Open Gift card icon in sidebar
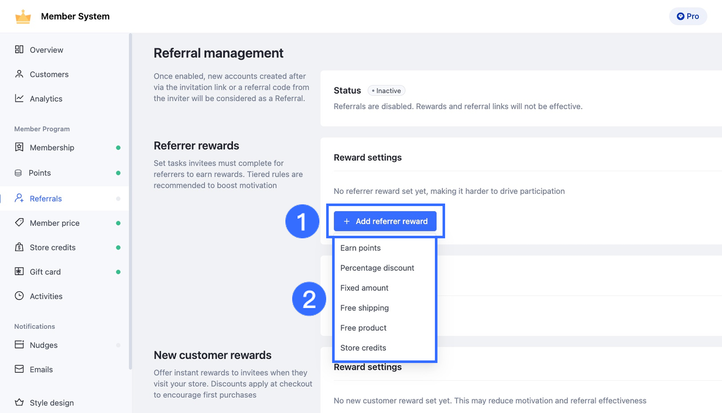Viewport: 722px width, 413px height. click(19, 271)
